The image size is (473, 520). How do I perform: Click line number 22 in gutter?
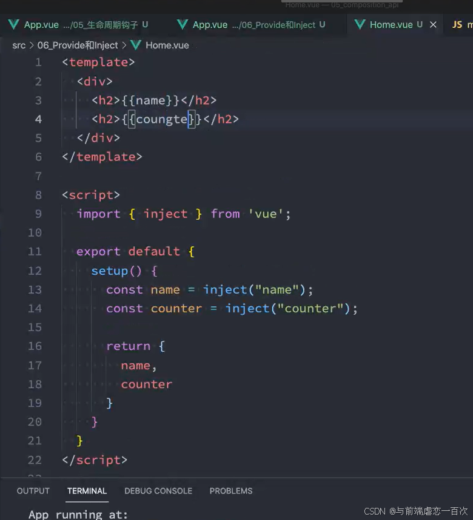(35, 460)
